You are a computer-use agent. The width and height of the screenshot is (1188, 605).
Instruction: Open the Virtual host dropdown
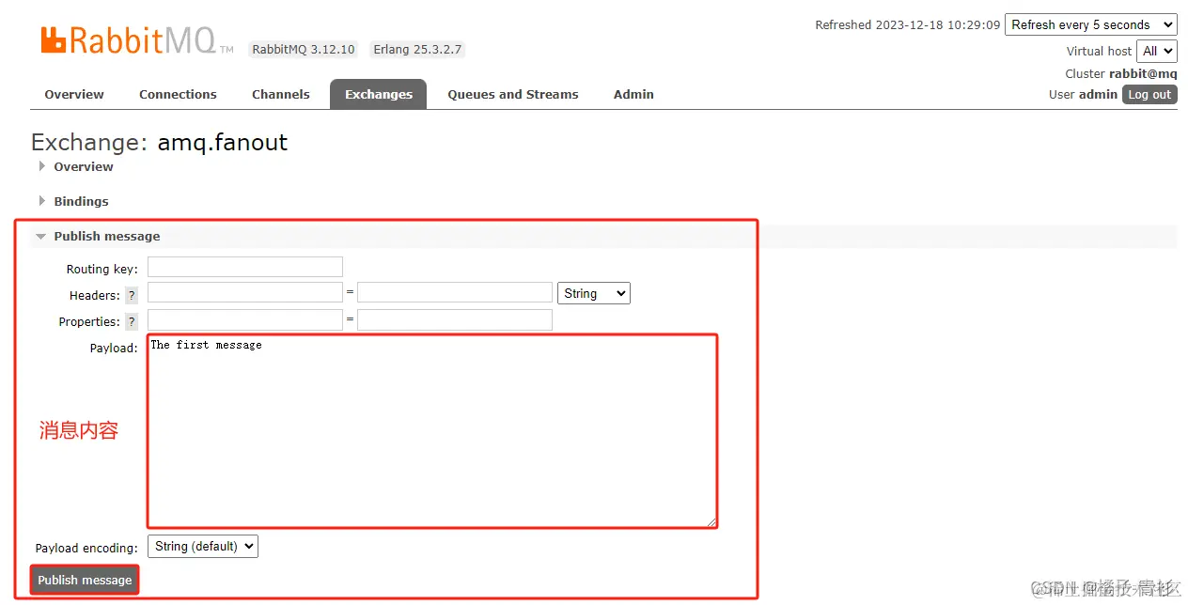coord(1156,51)
